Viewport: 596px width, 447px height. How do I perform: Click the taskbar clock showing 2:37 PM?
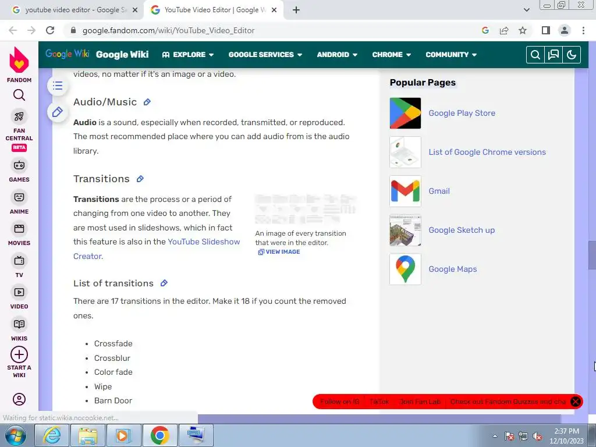click(x=566, y=436)
